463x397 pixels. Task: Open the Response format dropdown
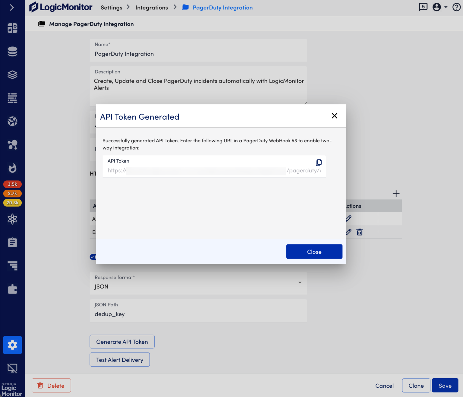pyautogui.click(x=300, y=283)
